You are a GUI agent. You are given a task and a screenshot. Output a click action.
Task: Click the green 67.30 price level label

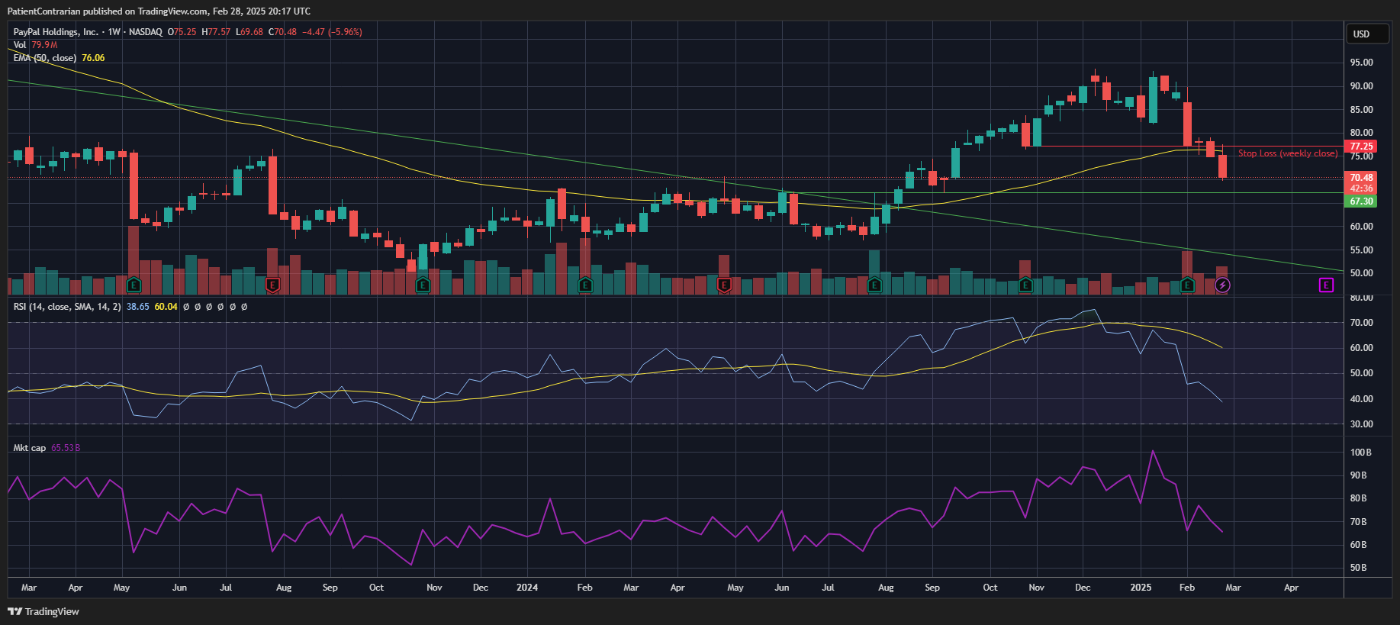click(1361, 201)
